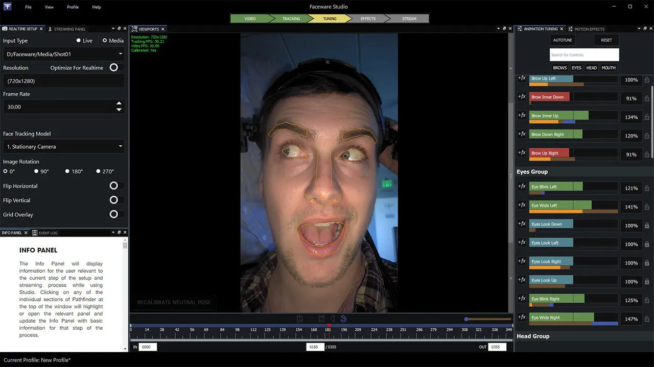
Task: Expand the media path dropdown
Action: [120, 54]
